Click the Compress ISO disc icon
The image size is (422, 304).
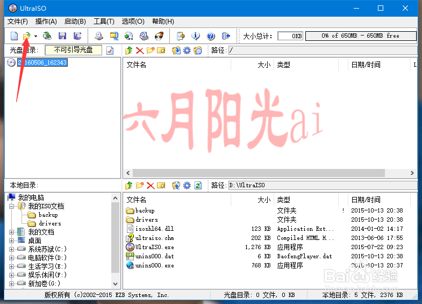point(128,36)
